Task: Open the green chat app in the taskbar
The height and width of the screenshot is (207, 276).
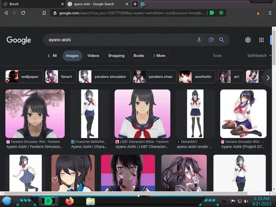Action: (x=48, y=201)
